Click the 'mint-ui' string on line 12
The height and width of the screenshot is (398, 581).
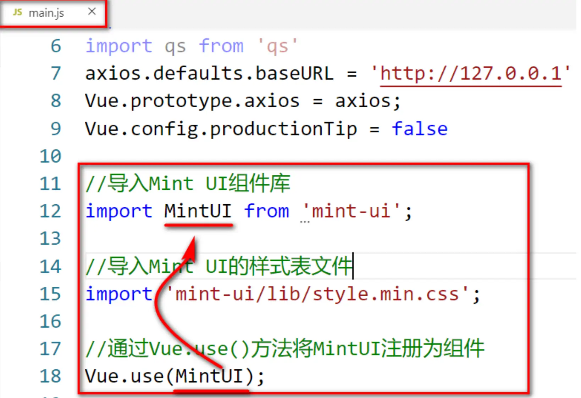pos(352,211)
